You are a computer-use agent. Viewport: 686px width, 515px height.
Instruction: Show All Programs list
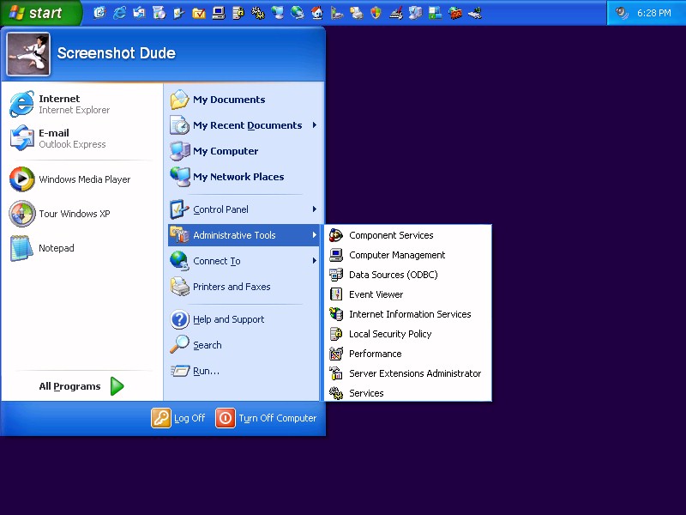pos(81,386)
